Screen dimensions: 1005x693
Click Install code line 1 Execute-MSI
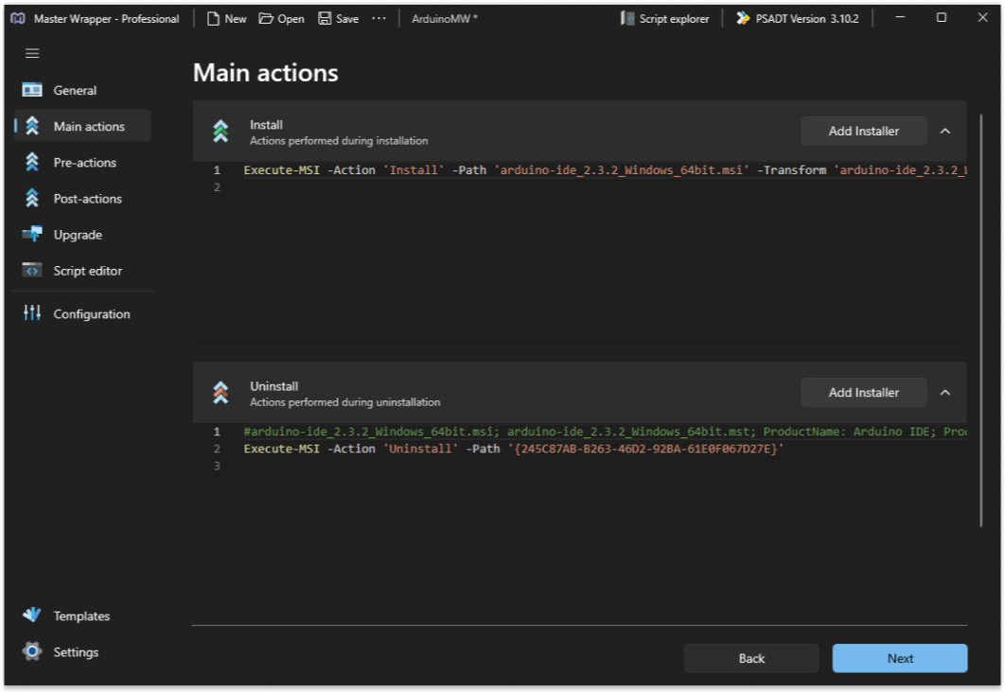pyautogui.click(x=605, y=169)
